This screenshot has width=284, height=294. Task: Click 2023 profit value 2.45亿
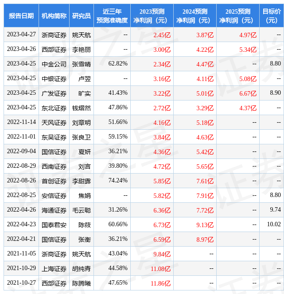(162, 35)
